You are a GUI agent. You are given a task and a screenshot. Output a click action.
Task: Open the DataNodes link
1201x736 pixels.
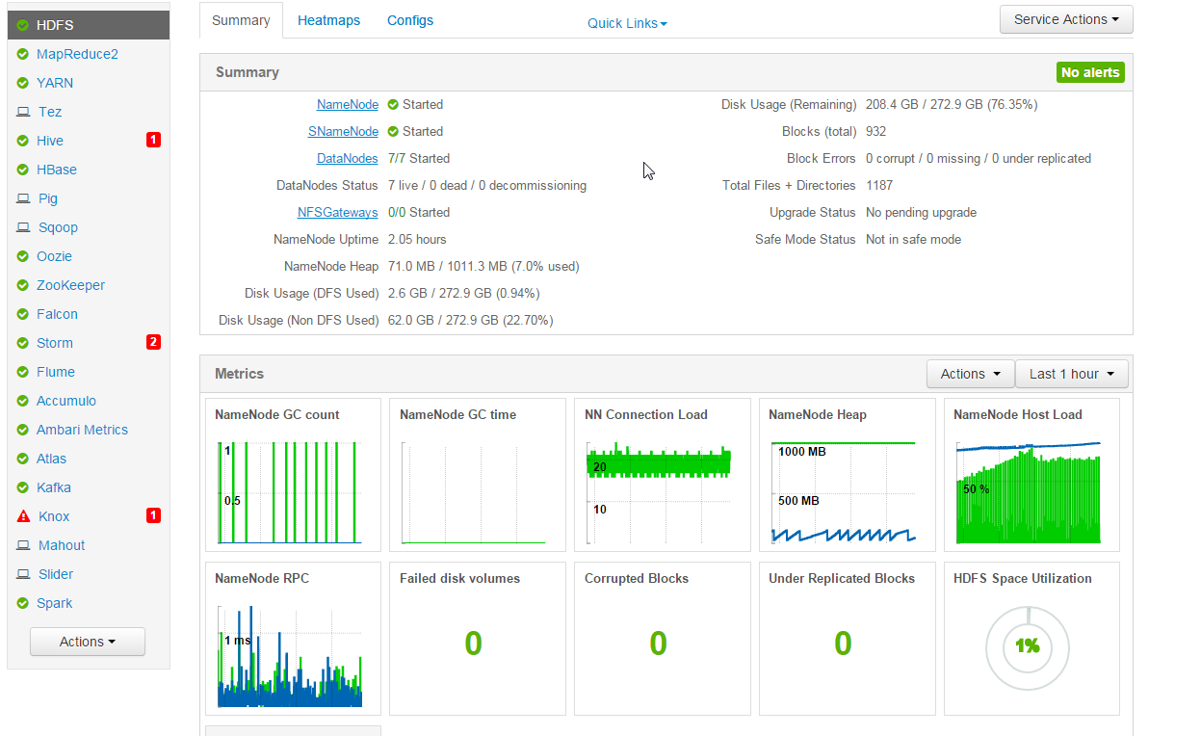(348, 159)
